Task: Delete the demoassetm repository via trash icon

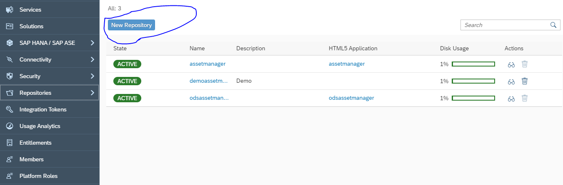Action: pyautogui.click(x=525, y=81)
